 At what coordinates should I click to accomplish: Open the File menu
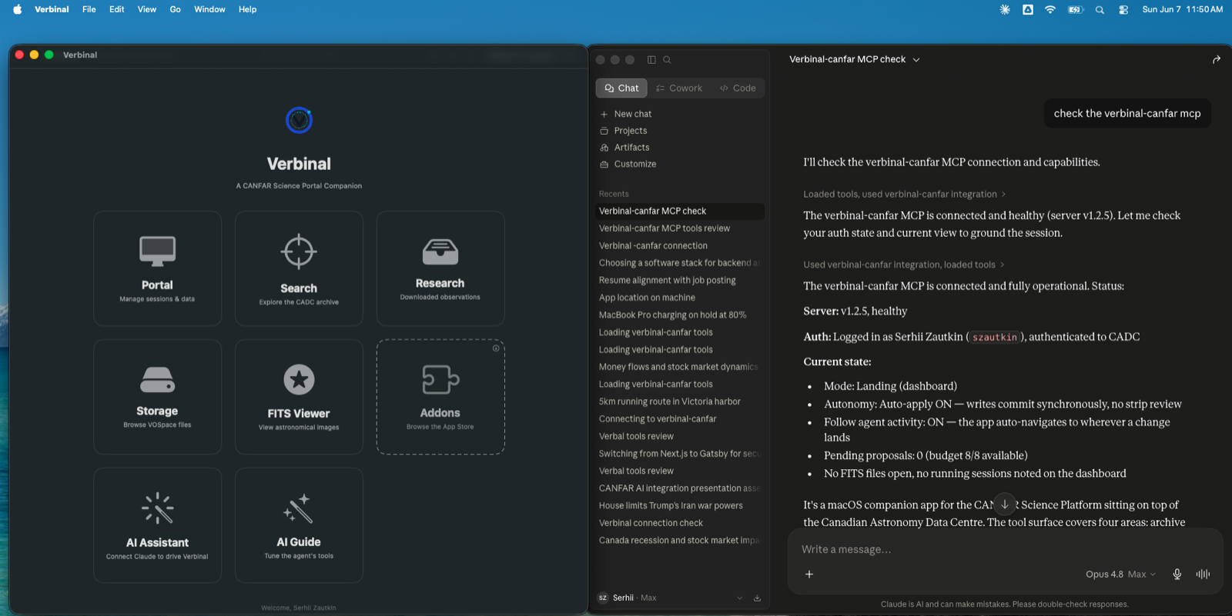89,9
